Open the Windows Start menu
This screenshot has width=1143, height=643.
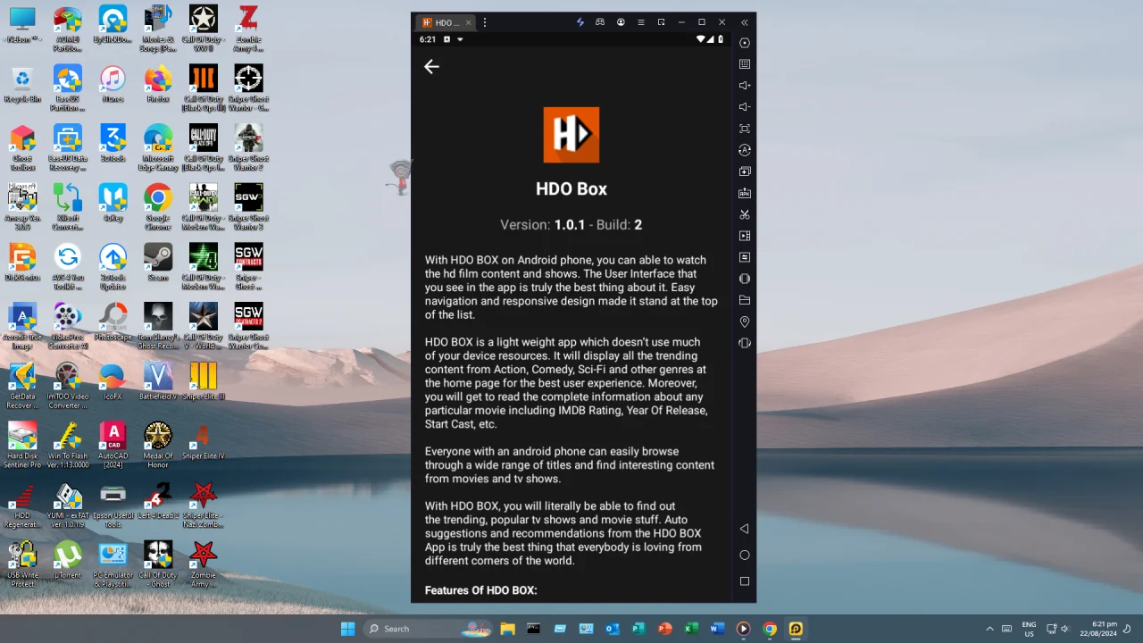pos(347,629)
